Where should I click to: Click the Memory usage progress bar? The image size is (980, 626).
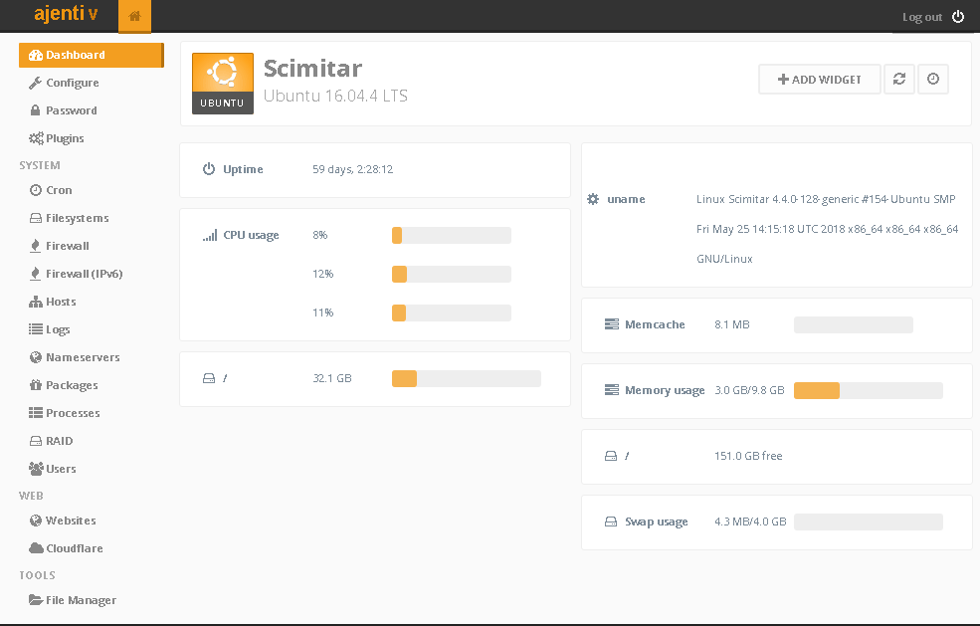(x=868, y=390)
